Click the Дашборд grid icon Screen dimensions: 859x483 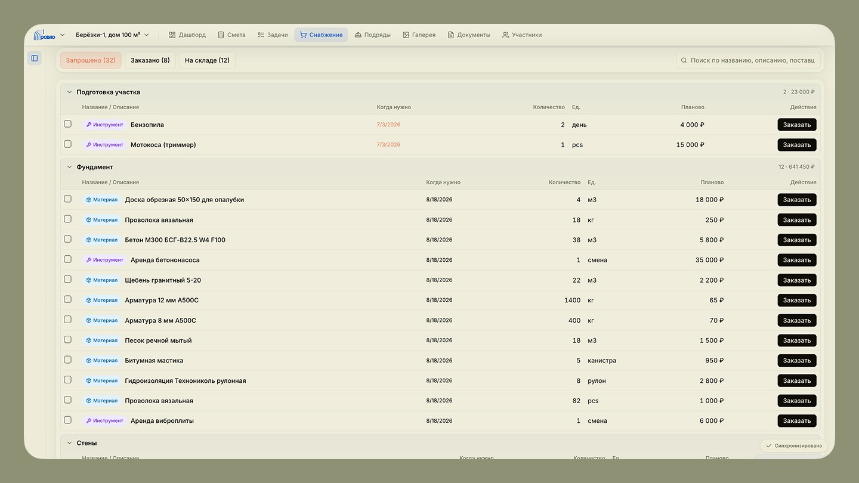pos(172,35)
